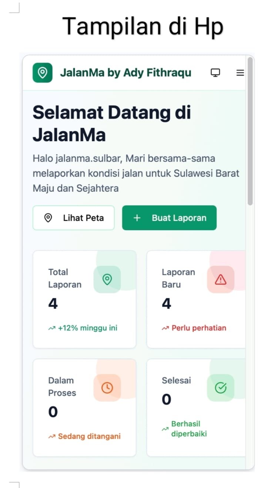Click the JalanMa green map pin logo

tap(42, 73)
